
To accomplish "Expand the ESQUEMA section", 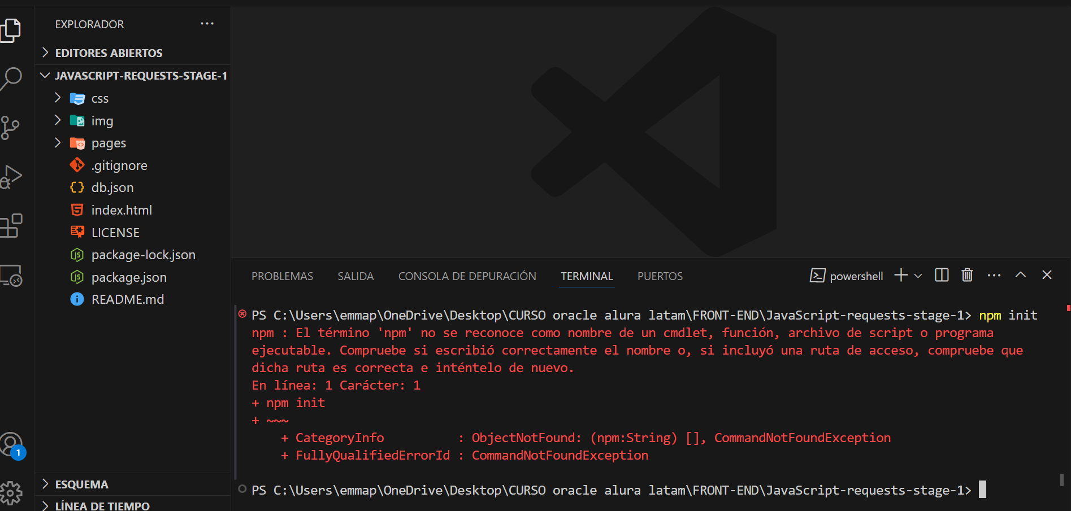I will [132, 484].
